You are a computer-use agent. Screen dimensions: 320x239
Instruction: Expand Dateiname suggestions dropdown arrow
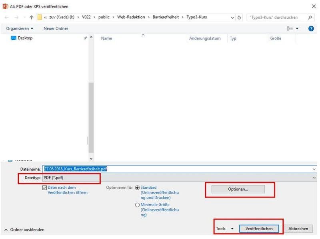314,169
